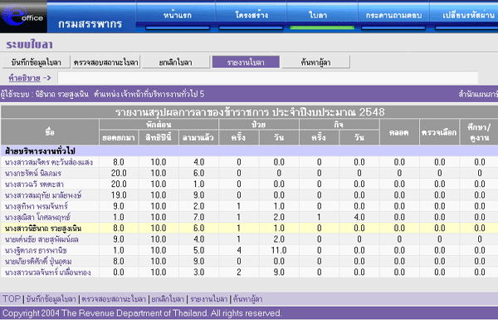498x320 pixels.
Task: Click the บันทึกข้อมูลใบลา button
Action: click(x=37, y=62)
